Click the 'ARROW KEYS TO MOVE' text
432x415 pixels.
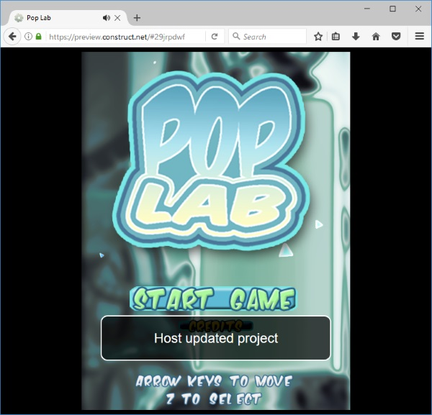tap(214, 381)
